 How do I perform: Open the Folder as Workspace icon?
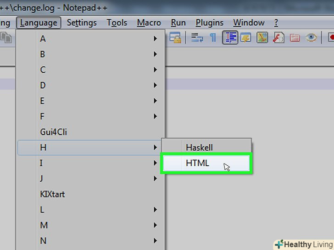click(x=295, y=38)
